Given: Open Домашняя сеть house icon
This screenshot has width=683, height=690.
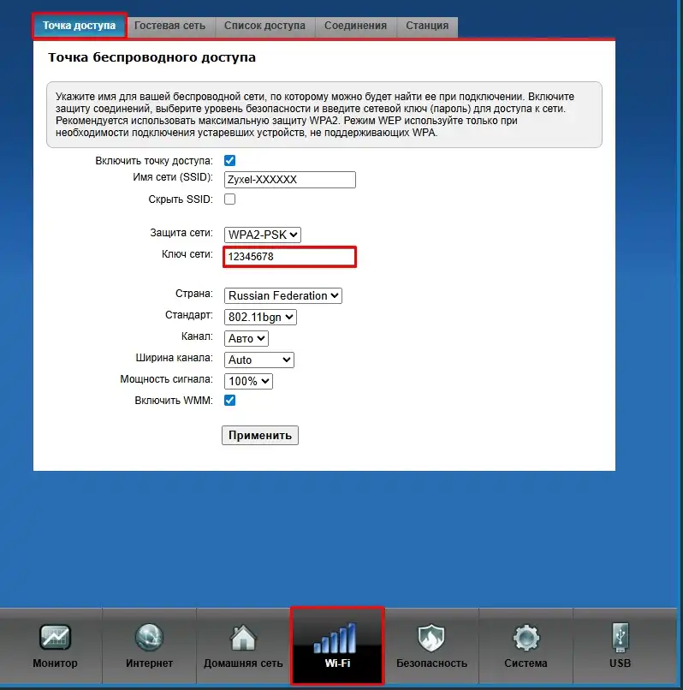Looking at the screenshot, I should click(243, 639).
